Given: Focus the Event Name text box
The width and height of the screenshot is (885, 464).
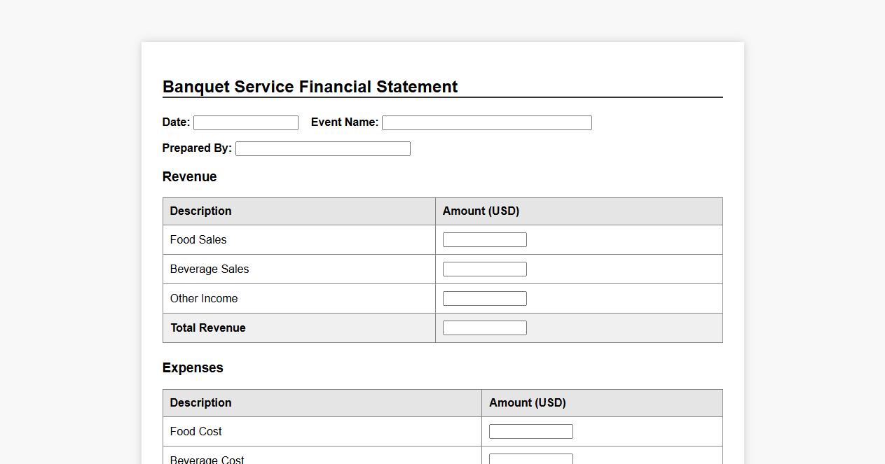Looking at the screenshot, I should pos(486,123).
